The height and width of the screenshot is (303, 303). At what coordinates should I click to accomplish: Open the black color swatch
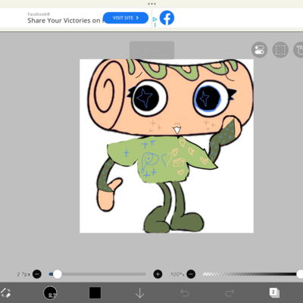[x=95, y=293]
